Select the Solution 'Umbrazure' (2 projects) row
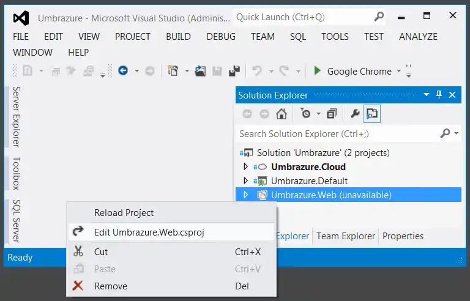The image size is (470, 301). tap(348, 152)
